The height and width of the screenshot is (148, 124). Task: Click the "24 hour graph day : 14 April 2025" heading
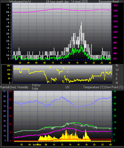[x=67, y=1]
